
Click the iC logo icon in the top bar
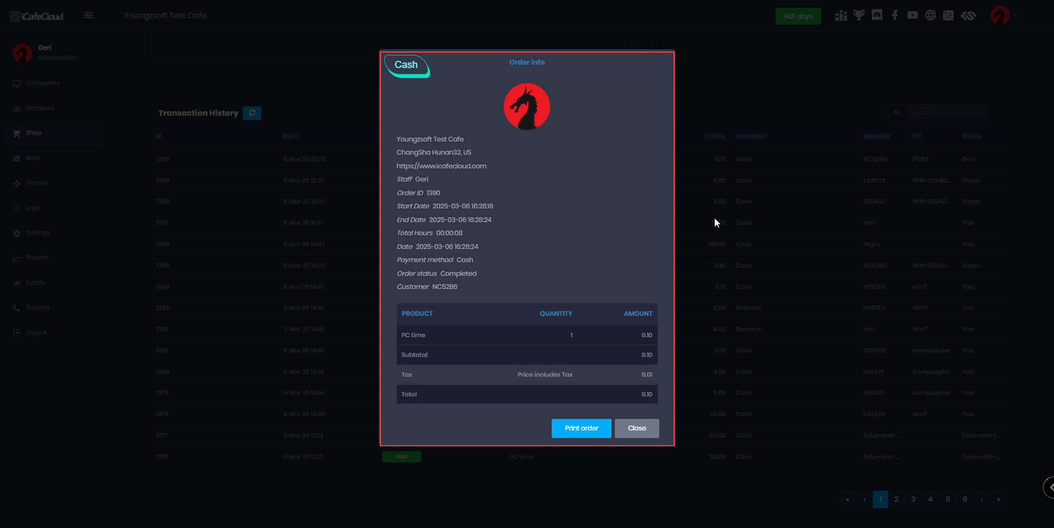point(949,15)
